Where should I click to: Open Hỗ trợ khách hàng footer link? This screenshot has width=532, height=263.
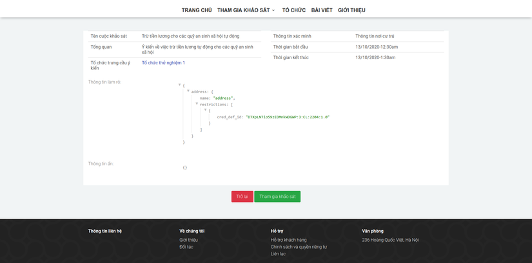coord(289,240)
